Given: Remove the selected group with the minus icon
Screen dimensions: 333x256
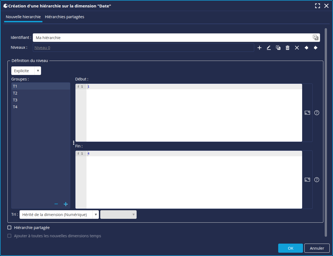Looking at the screenshot, I should pos(56,204).
